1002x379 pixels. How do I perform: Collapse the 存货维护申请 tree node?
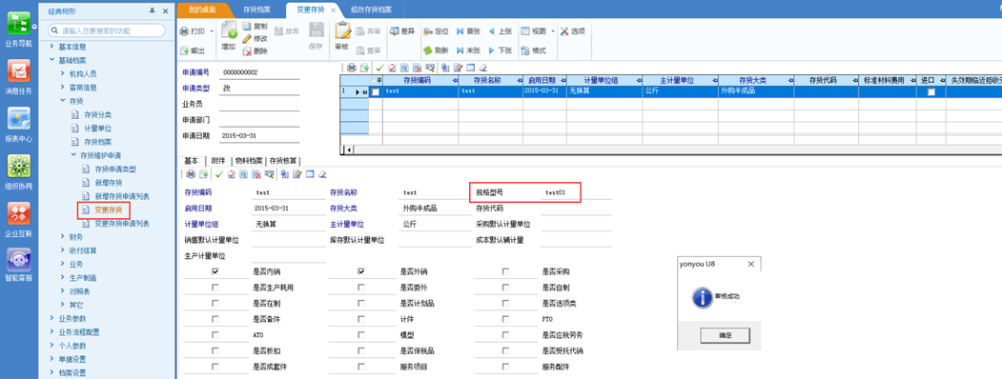pos(72,155)
